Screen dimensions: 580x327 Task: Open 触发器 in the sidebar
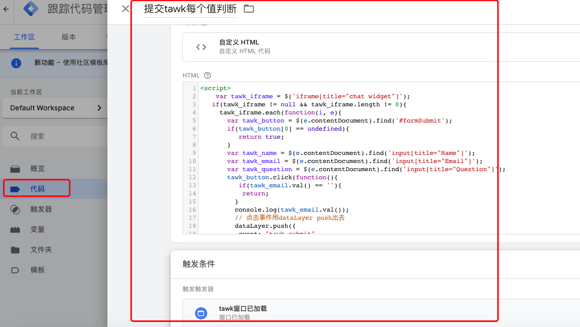pos(41,209)
